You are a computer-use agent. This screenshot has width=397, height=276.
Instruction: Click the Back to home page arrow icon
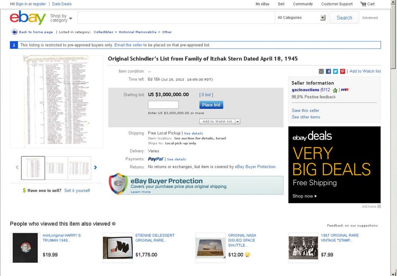click(x=15, y=32)
